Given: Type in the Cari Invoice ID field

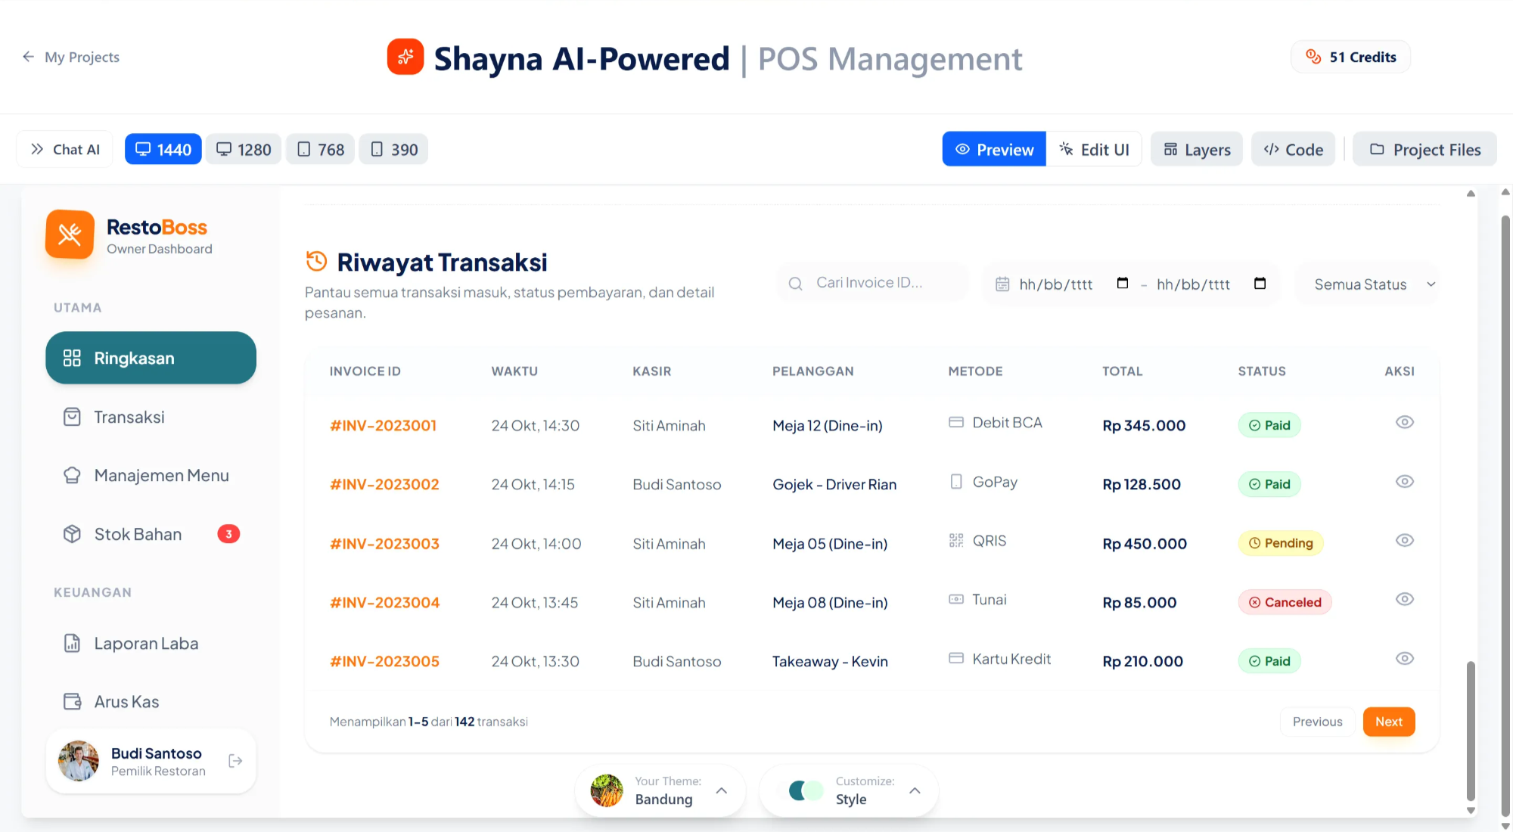Looking at the screenshot, I should [x=870, y=282].
